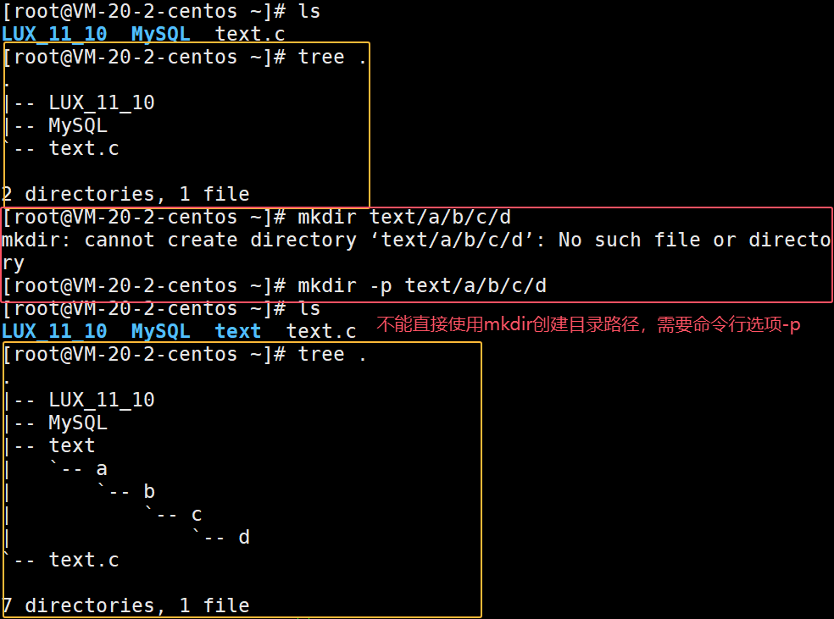Click the first 'tree .' command line
The width and height of the screenshot is (834, 619).
(x=185, y=57)
